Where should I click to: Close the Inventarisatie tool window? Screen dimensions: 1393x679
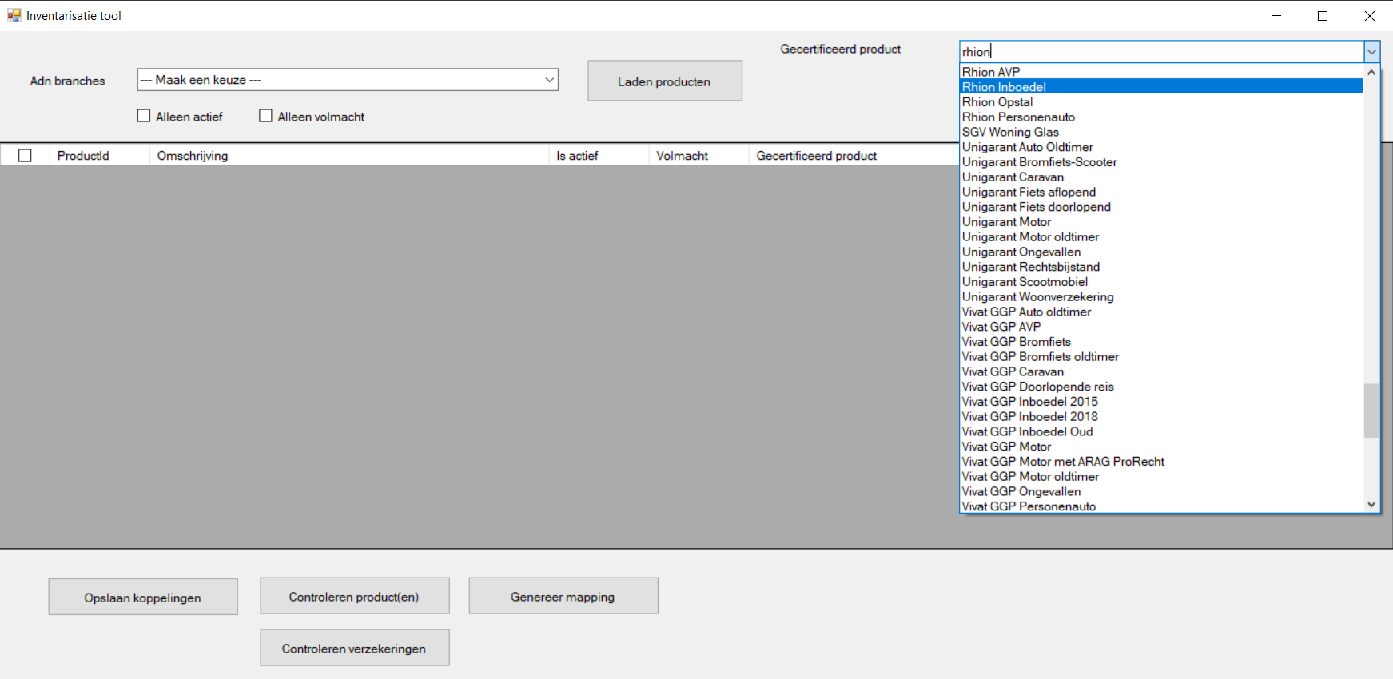(1369, 15)
